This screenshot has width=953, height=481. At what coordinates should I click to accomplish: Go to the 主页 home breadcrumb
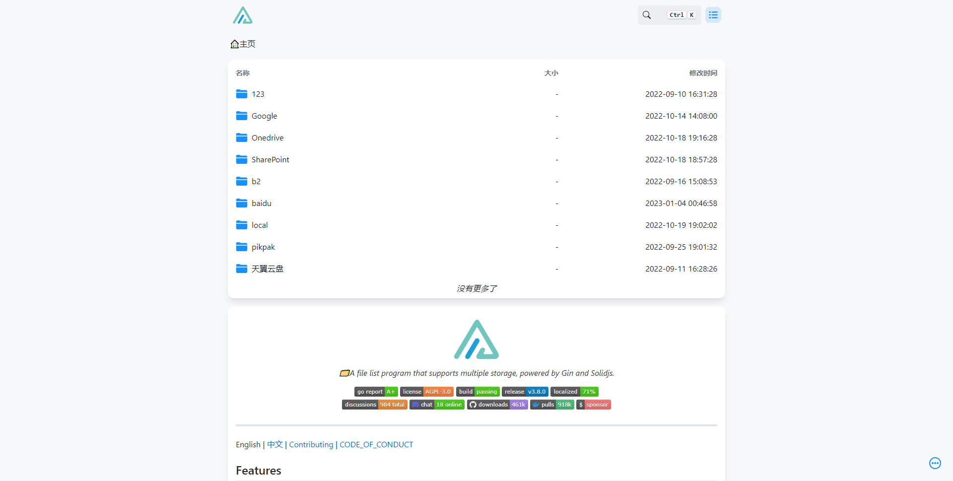tap(243, 44)
